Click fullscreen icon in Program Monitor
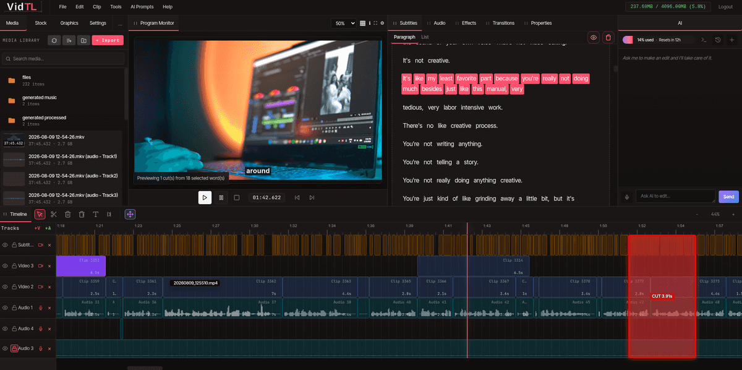The width and height of the screenshot is (742, 370). 375,23
